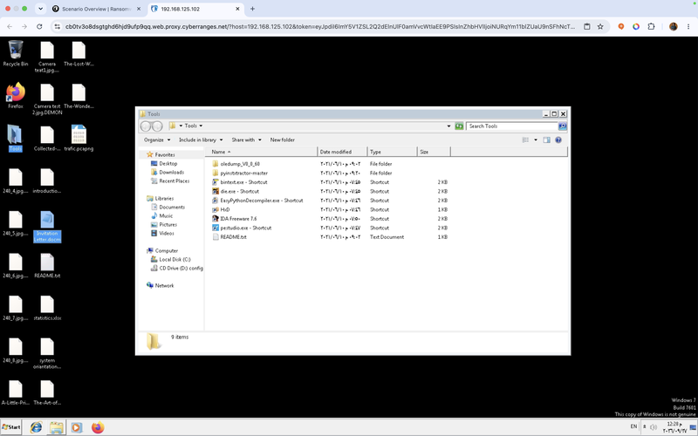698x436 pixels.
Task: Open the Organize dropdown menu
Action: [x=157, y=140]
